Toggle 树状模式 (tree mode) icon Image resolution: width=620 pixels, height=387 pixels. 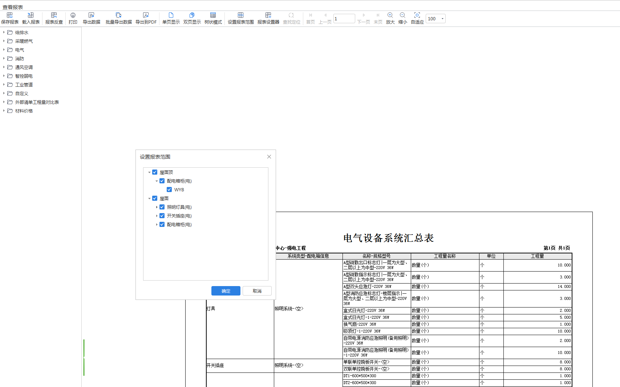[x=213, y=15]
